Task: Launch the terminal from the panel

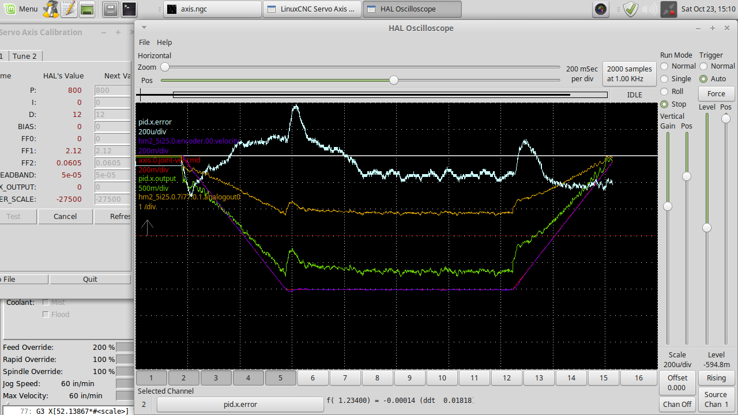Action: 129,9
